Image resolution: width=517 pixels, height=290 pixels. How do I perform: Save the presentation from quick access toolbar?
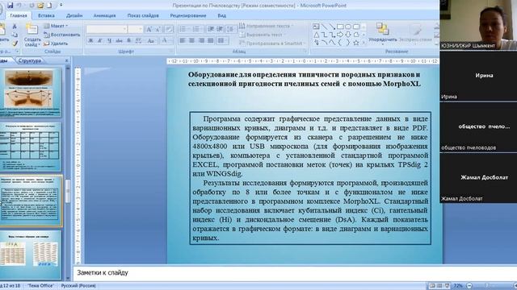[x=11, y=6]
